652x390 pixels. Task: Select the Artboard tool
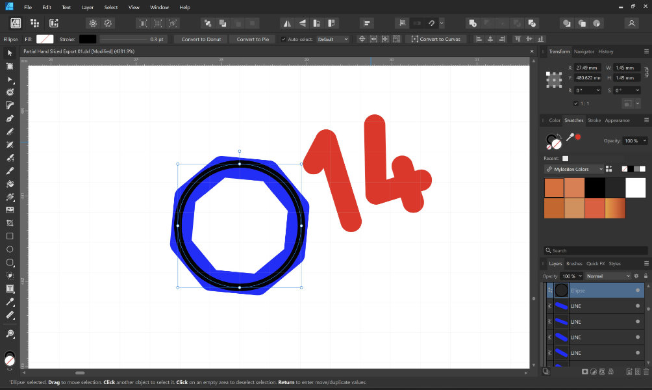[10, 66]
